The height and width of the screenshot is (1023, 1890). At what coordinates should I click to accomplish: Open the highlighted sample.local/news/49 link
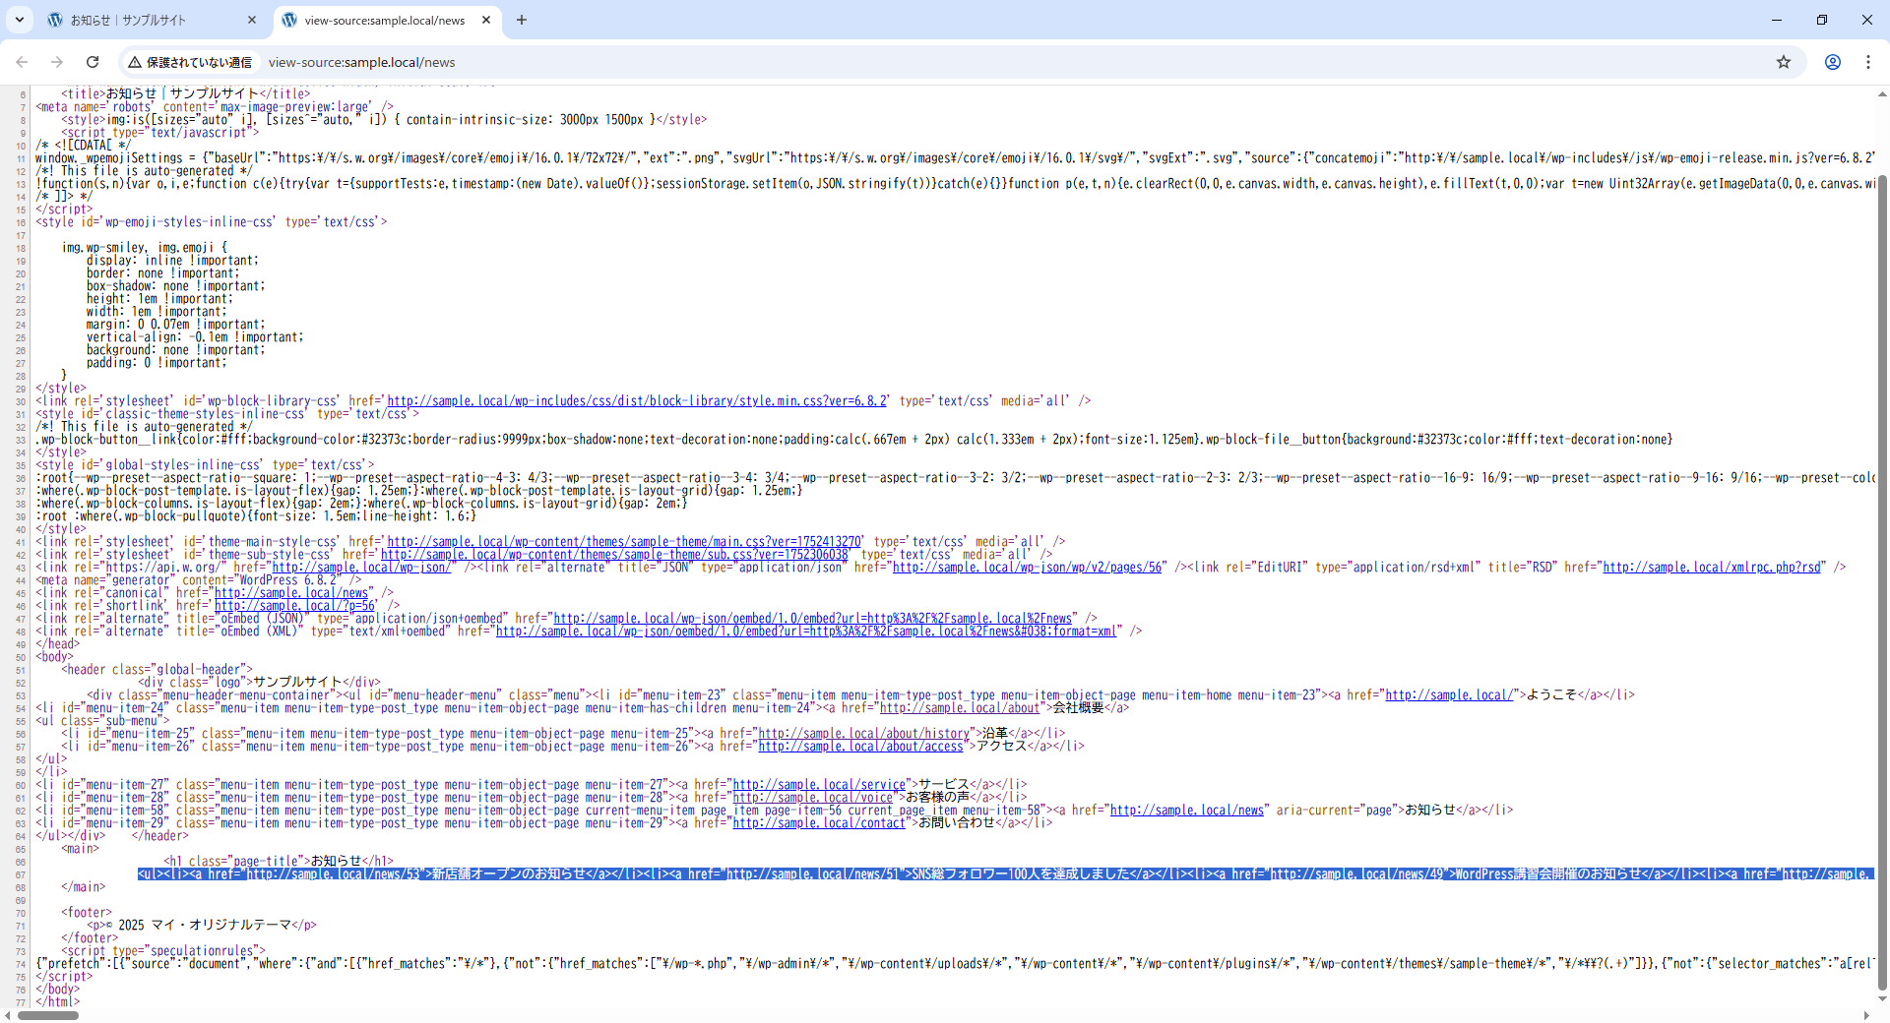tap(1358, 874)
